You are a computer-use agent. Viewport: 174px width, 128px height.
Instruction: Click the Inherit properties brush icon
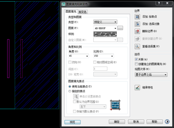pos(137,88)
